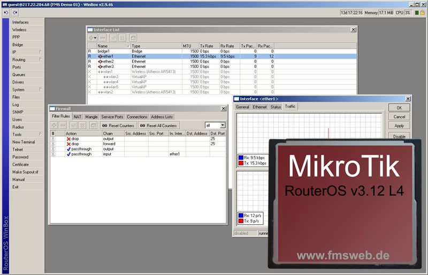This screenshot has height=275, width=428.
Task: Close the Interface List window
Action: click(353, 29)
